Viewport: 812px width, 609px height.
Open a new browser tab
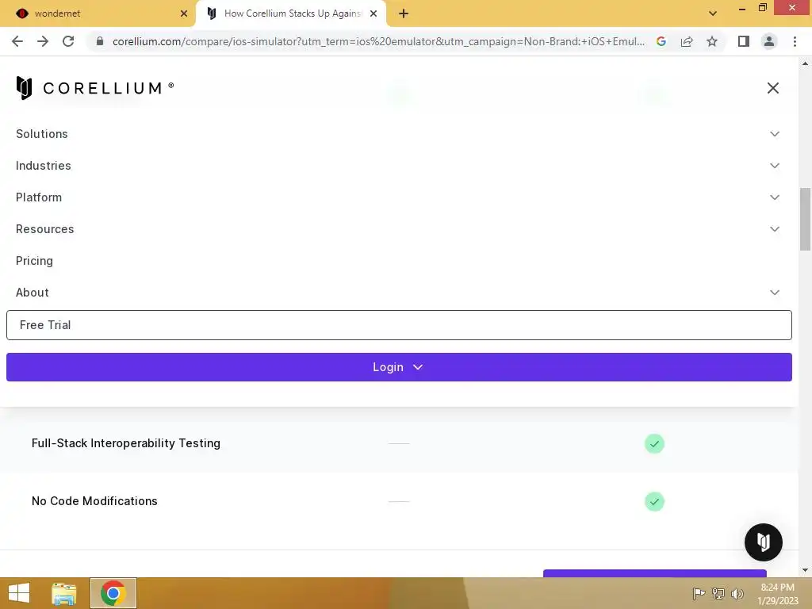click(x=404, y=13)
